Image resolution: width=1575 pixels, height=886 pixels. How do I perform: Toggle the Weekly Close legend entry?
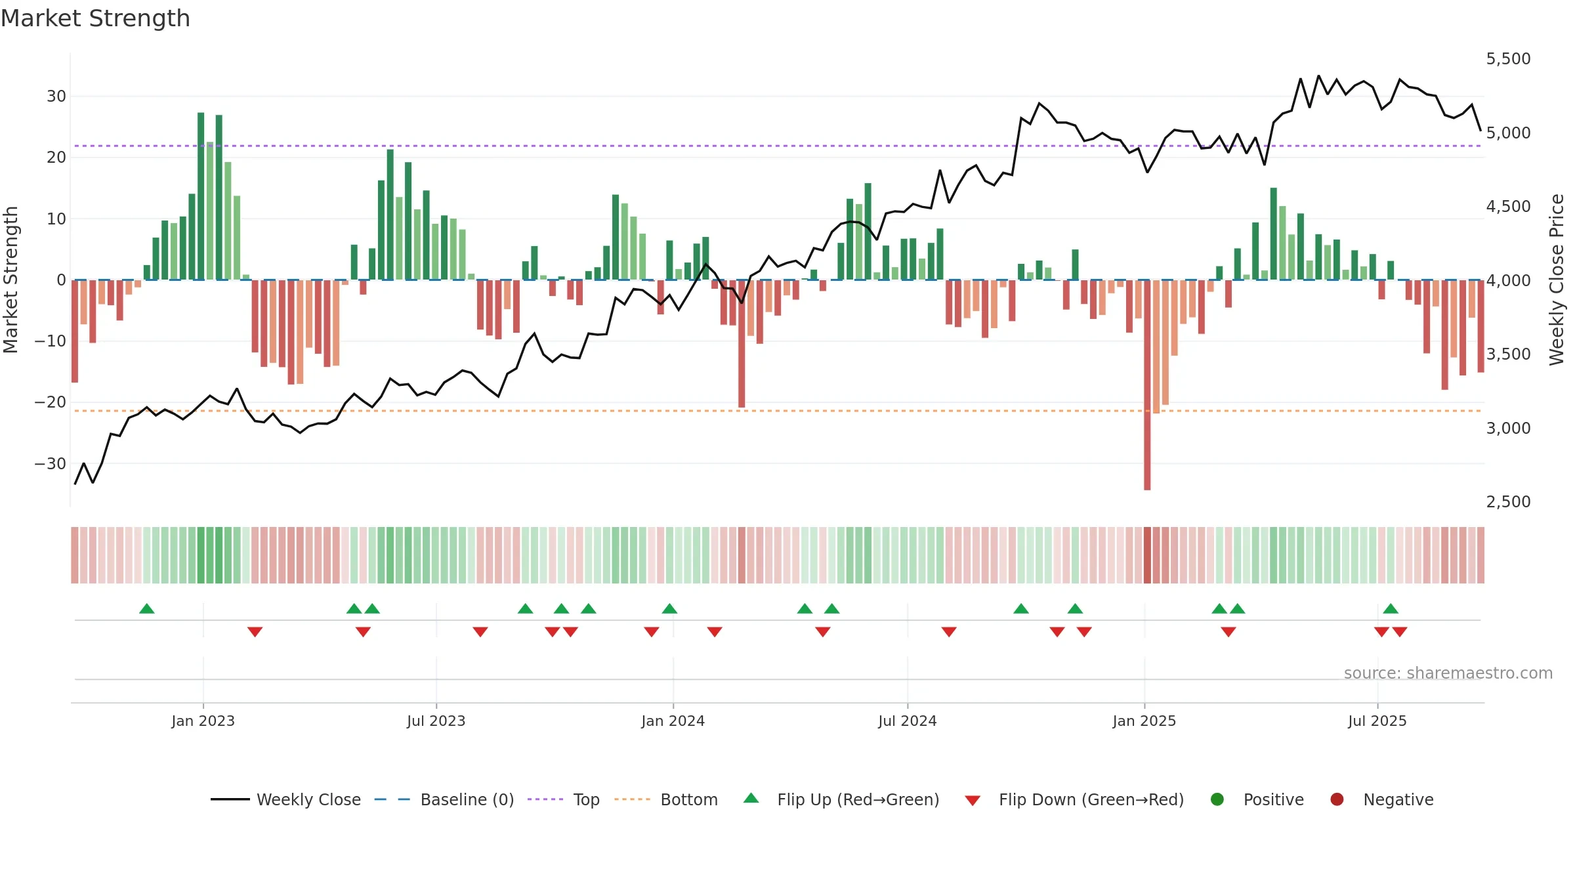(x=286, y=799)
